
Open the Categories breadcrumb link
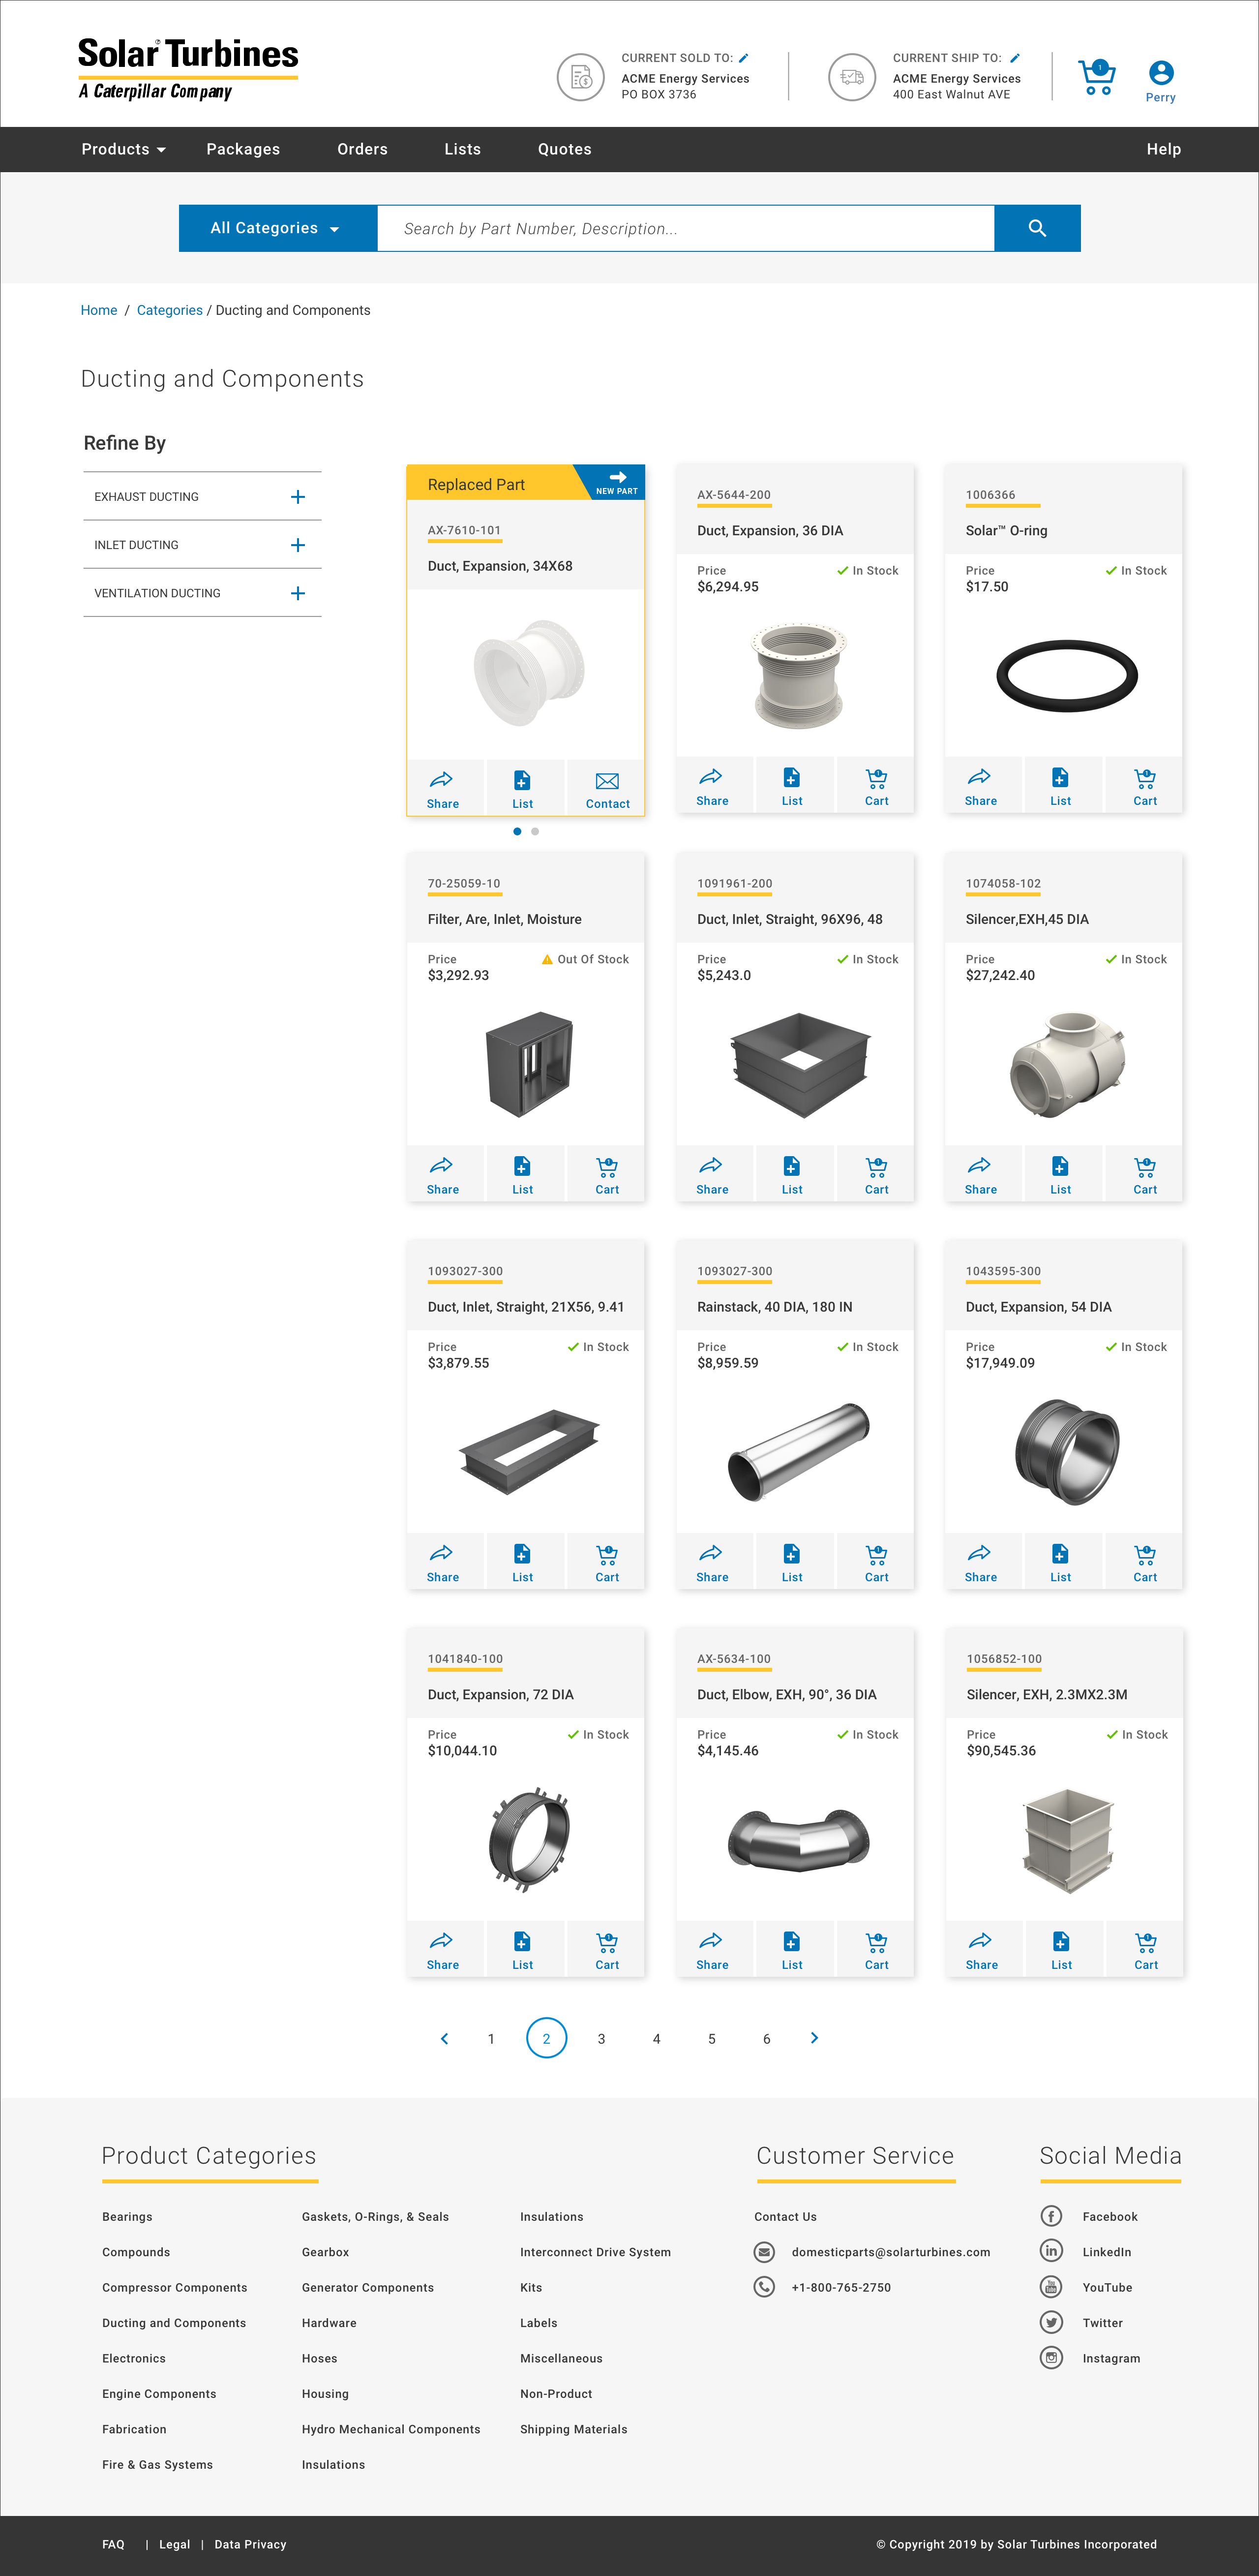point(169,310)
